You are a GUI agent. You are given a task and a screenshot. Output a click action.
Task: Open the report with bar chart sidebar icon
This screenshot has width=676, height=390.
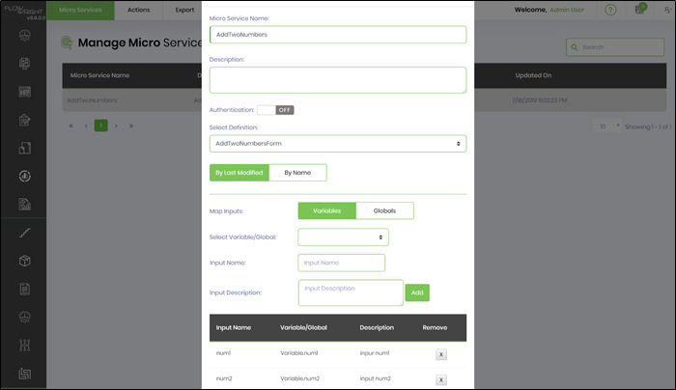point(24,205)
